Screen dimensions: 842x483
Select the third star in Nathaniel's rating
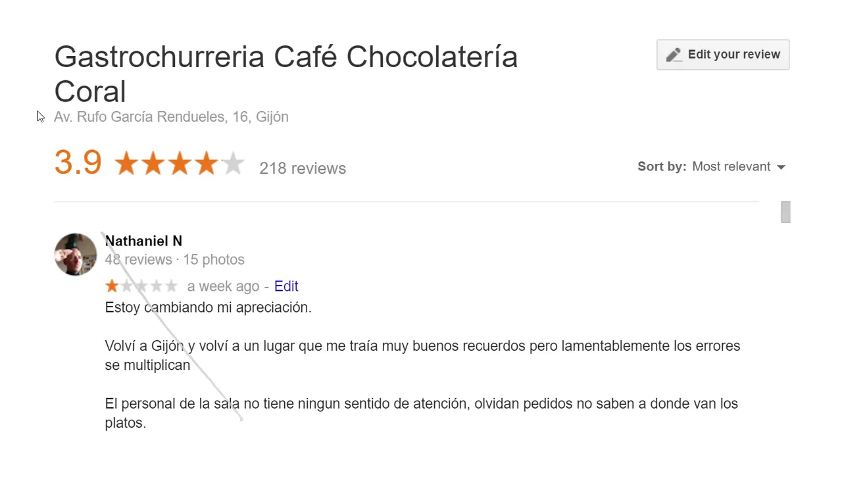pos(141,286)
